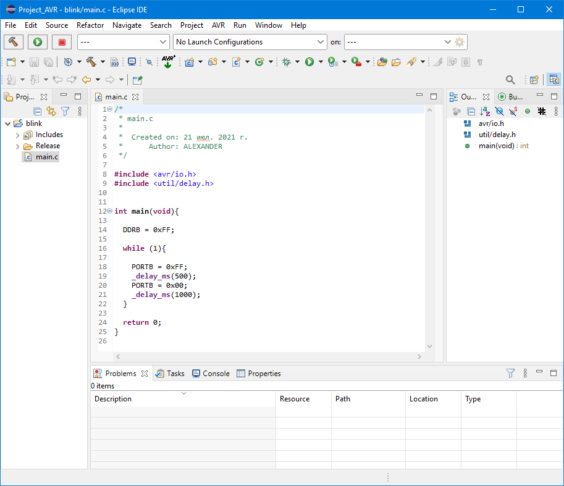Image resolution: width=564 pixels, height=486 pixels.
Task: Select main.c in Project Explorer
Action: pos(41,157)
